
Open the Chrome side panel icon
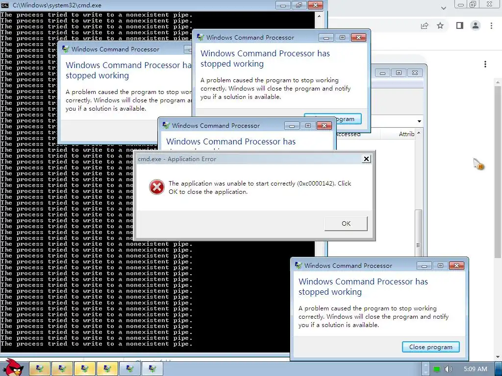point(460,25)
